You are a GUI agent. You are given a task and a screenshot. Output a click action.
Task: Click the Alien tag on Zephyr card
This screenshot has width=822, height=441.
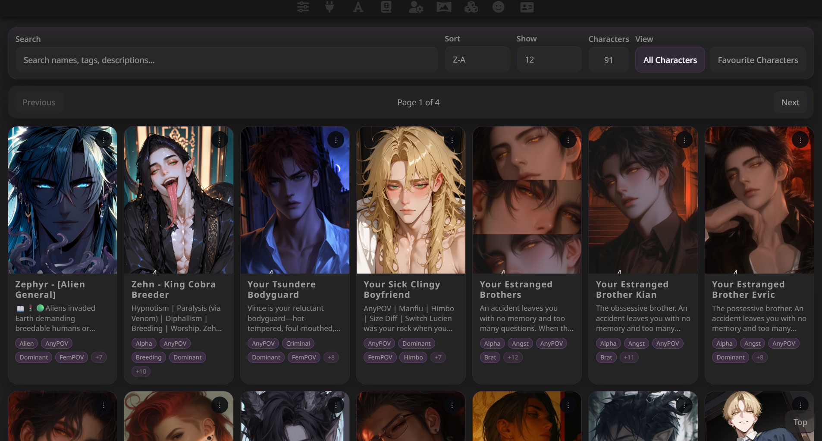pos(27,343)
